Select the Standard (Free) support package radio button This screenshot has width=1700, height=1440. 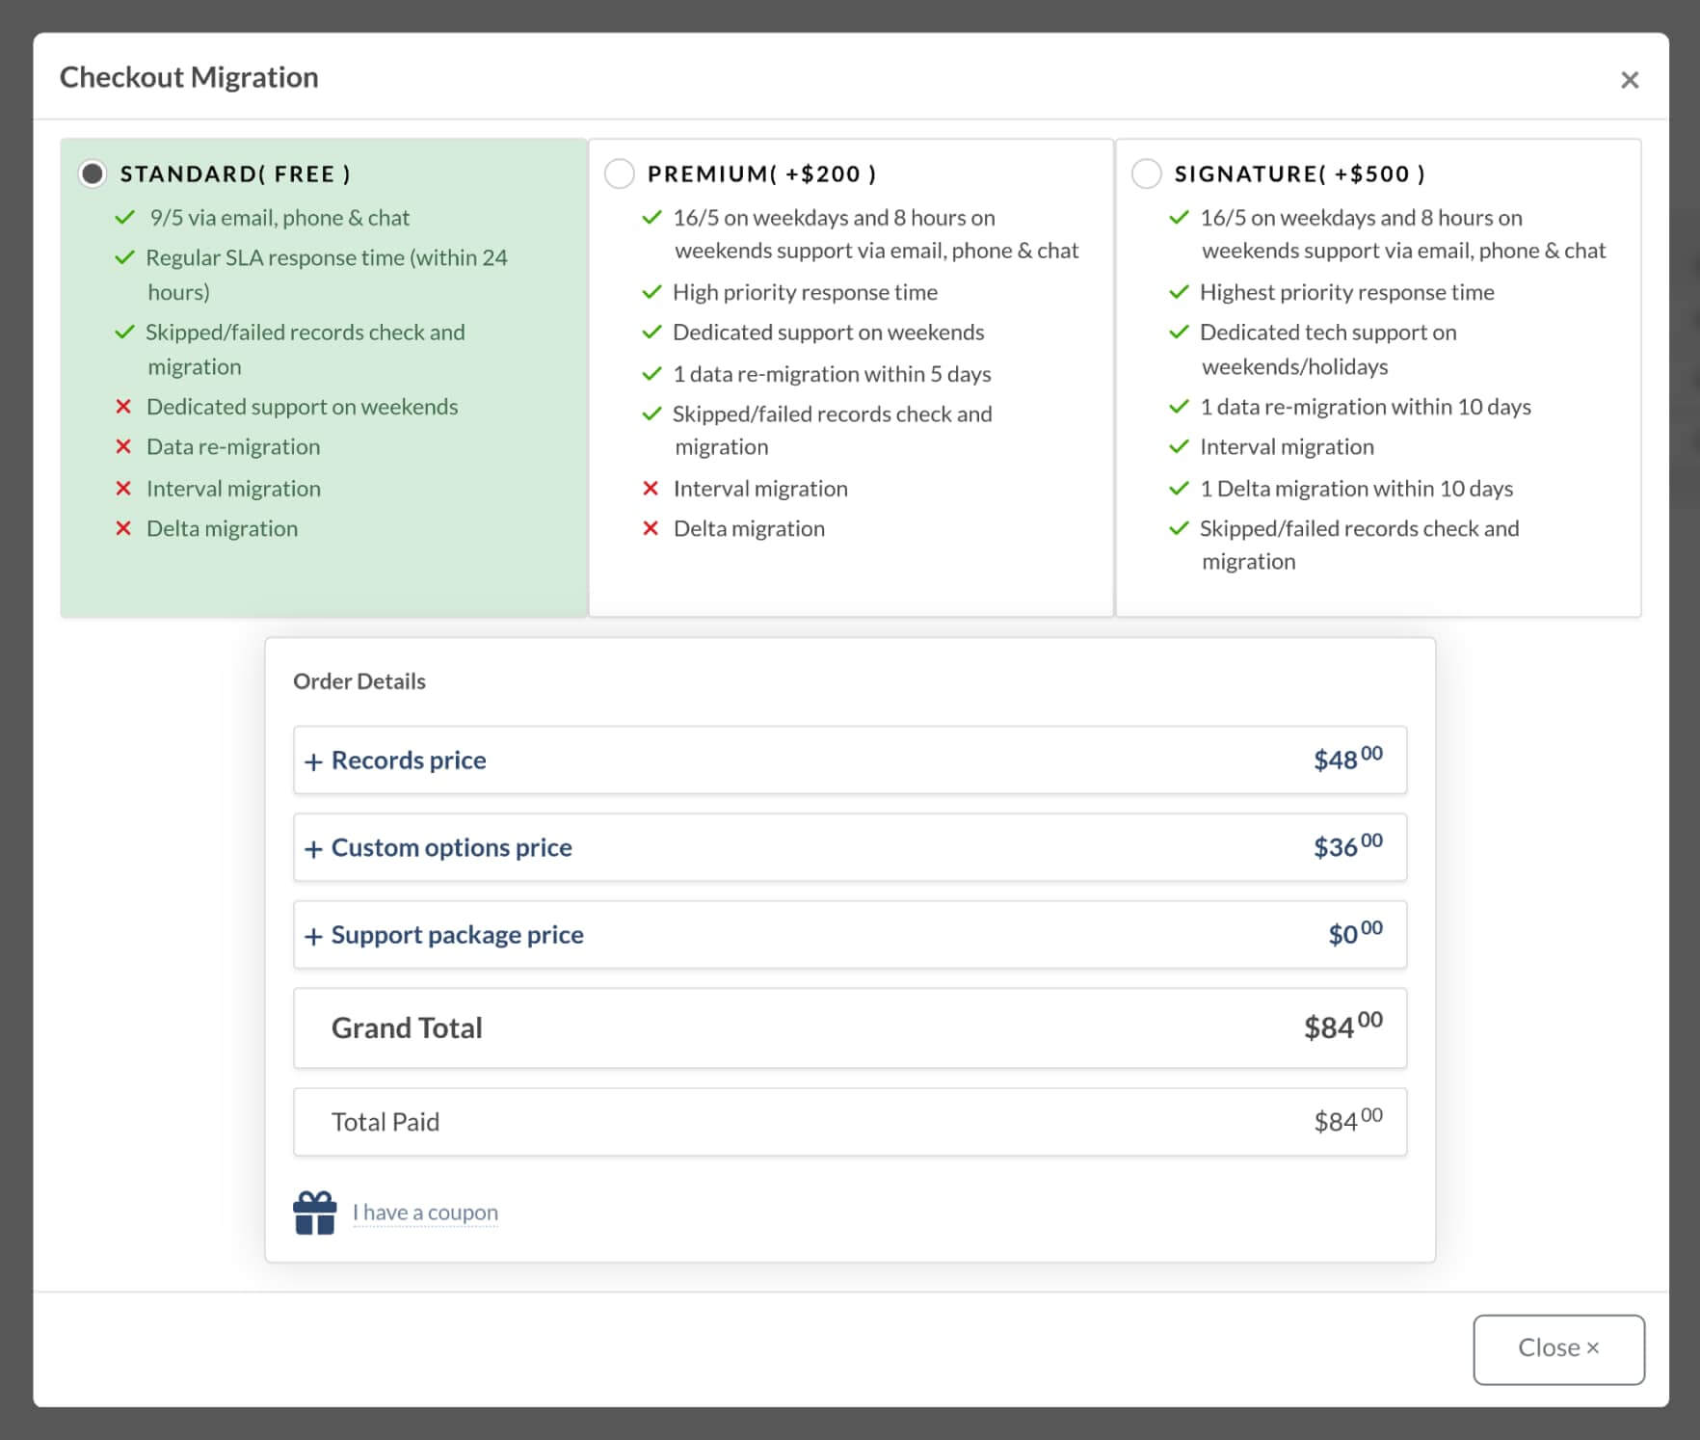point(93,173)
